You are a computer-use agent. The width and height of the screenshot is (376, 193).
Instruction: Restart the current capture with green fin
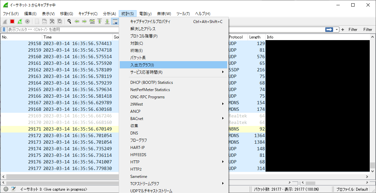pos(20,21)
